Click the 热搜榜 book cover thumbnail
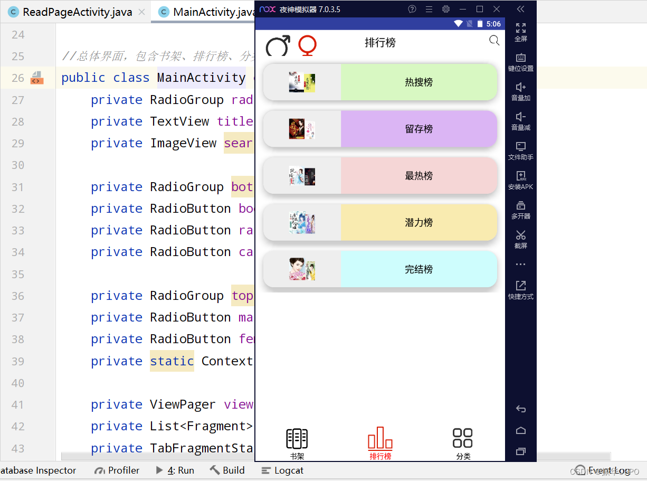The height and width of the screenshot is (481, 647). [302, 82]
